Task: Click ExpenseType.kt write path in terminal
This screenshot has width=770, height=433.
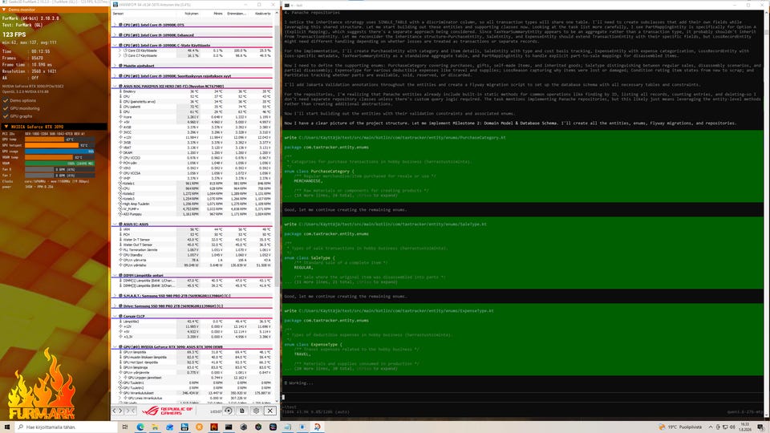Action: [395, 311]
